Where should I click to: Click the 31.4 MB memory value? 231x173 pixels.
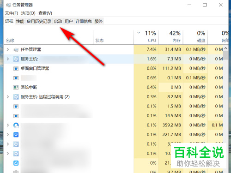tap(173, 49)
